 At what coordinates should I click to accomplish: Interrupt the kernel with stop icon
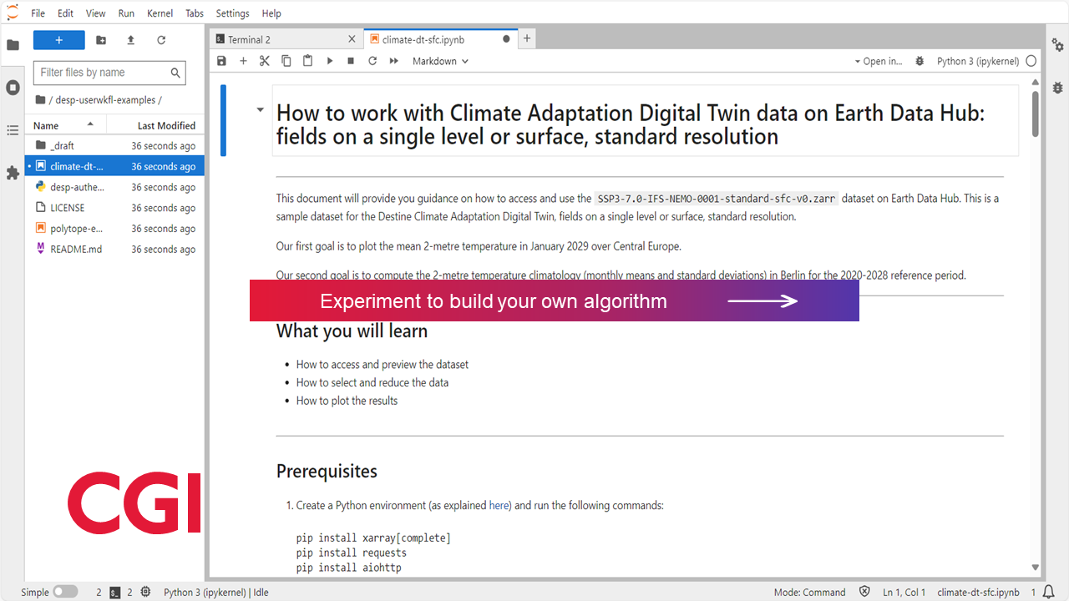[351, 61]
